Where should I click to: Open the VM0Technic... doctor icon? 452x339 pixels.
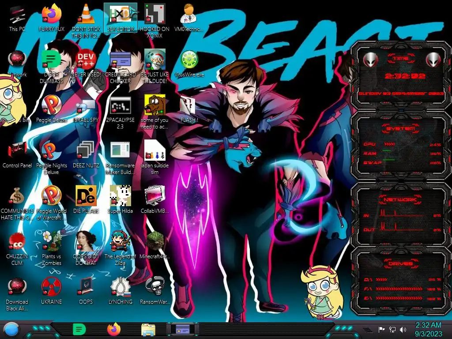point(189,18)
